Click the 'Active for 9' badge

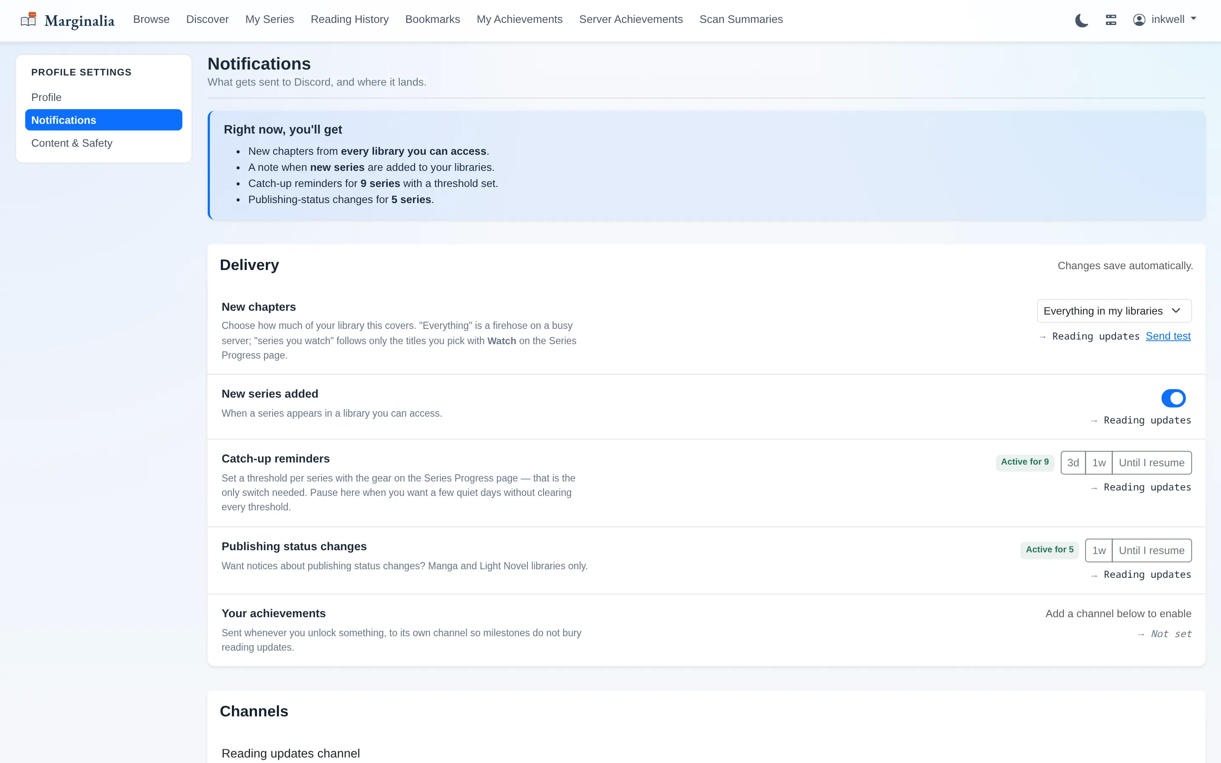(1025, 462)
